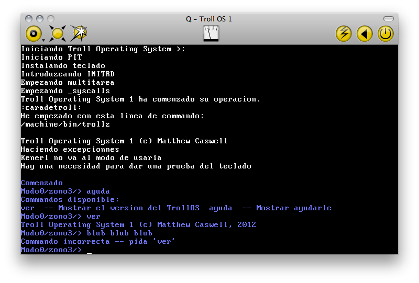Click the '/machine/bin/trollz' path text
The height and width of the screenshot is (283, 419).
[65, 124]
